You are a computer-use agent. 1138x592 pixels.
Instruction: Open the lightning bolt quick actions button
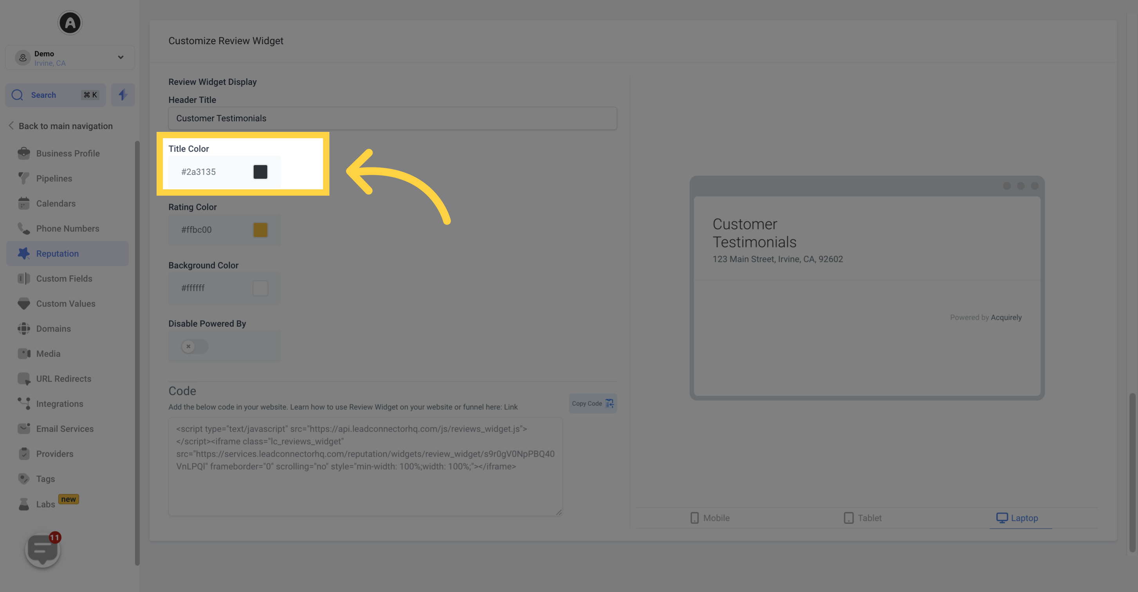pyautogui.click(x=123, y=95)
